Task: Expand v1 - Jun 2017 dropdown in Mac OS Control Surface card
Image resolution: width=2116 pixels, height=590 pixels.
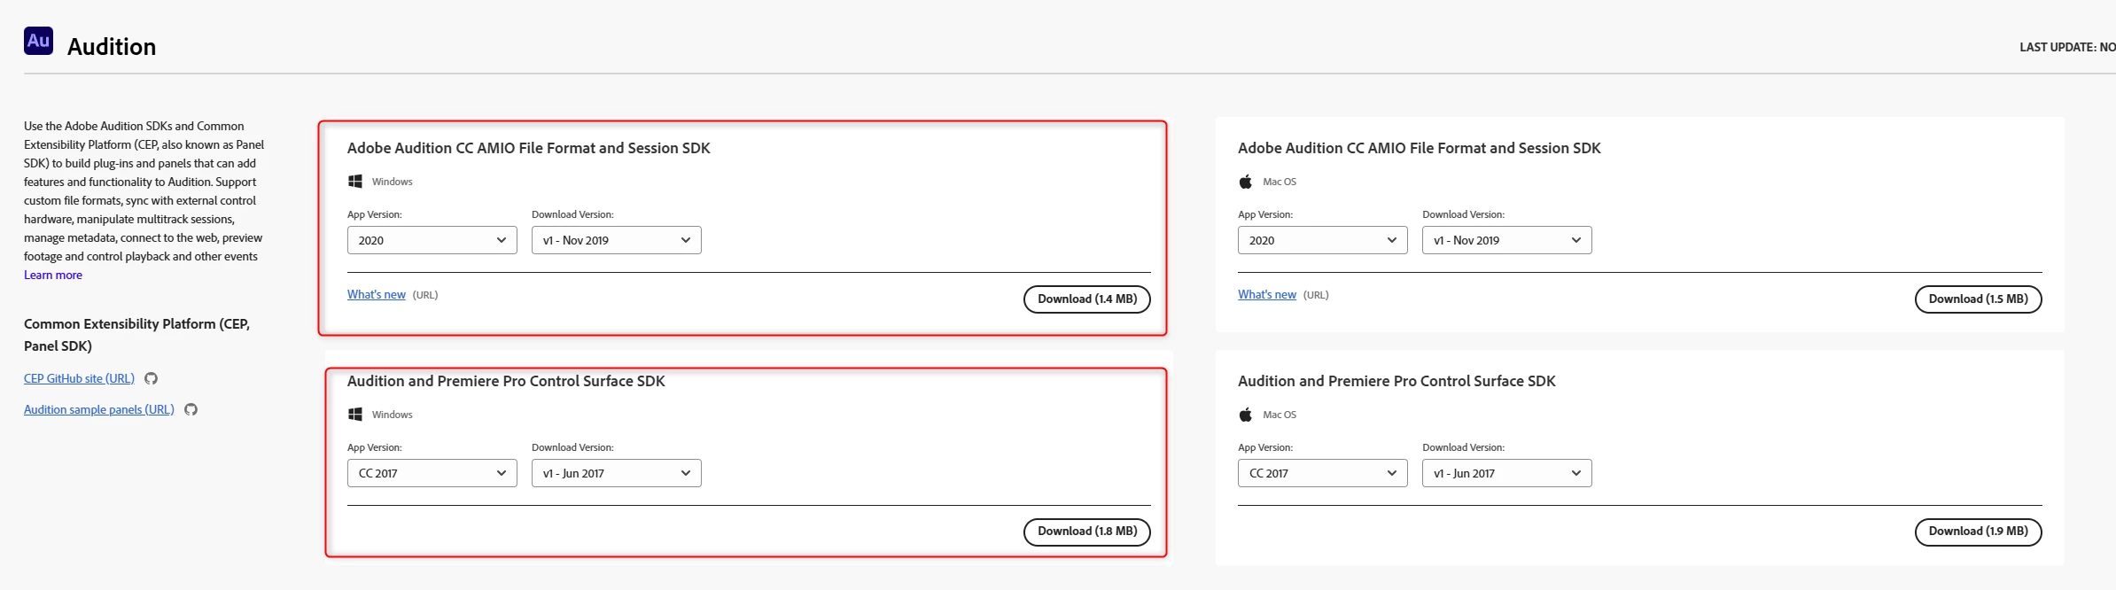Action: tap(1506, 473)
